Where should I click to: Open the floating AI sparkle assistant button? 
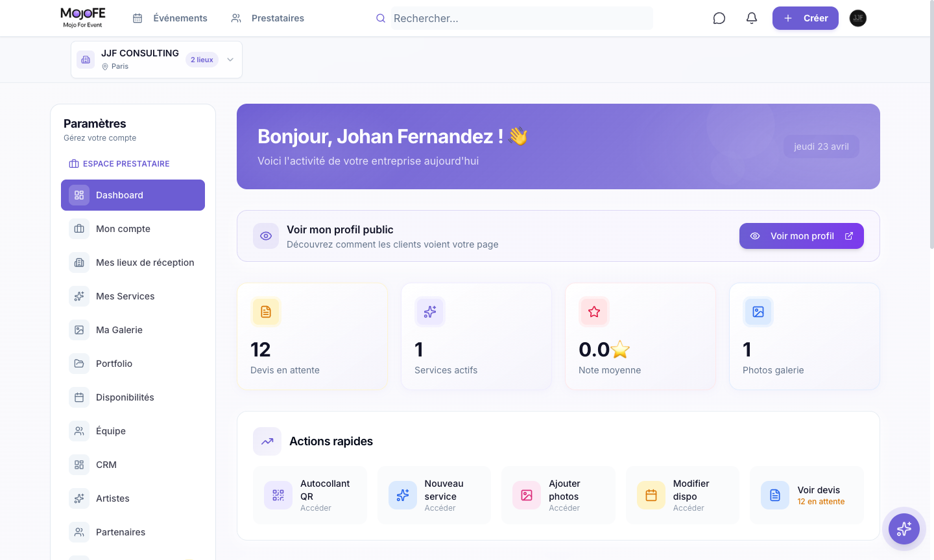pos(904,529)
